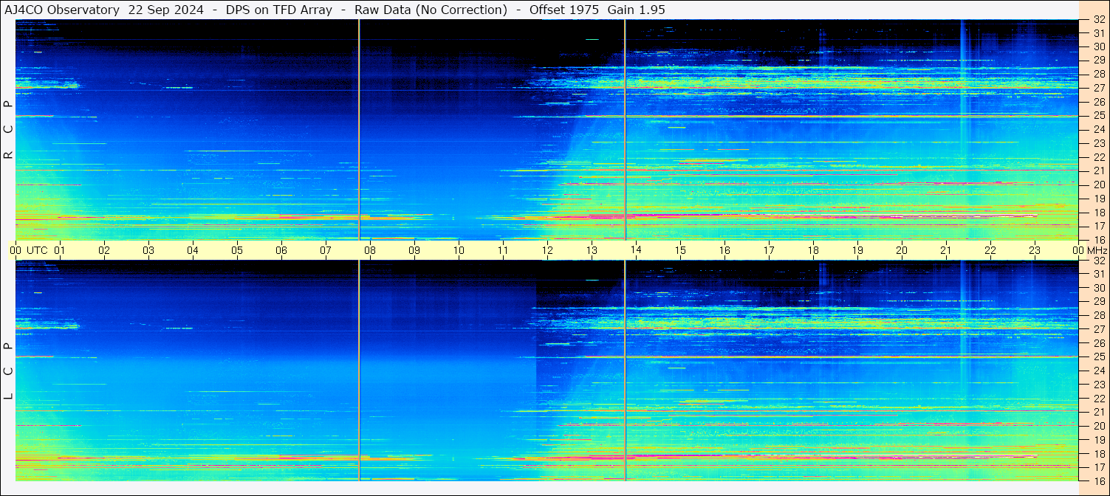Image resolution: width=1110 pixels, height=496 pixels.
Task: Click the 'L C P' vertical panel label
Action: pyautogui.click(x=9, y=371)
